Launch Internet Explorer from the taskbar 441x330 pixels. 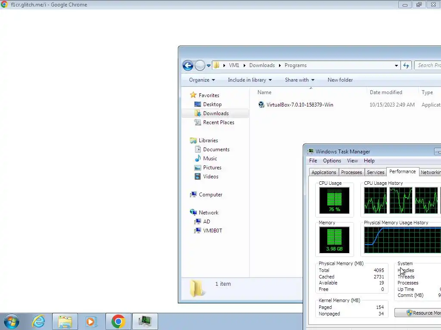pos(38,321)
